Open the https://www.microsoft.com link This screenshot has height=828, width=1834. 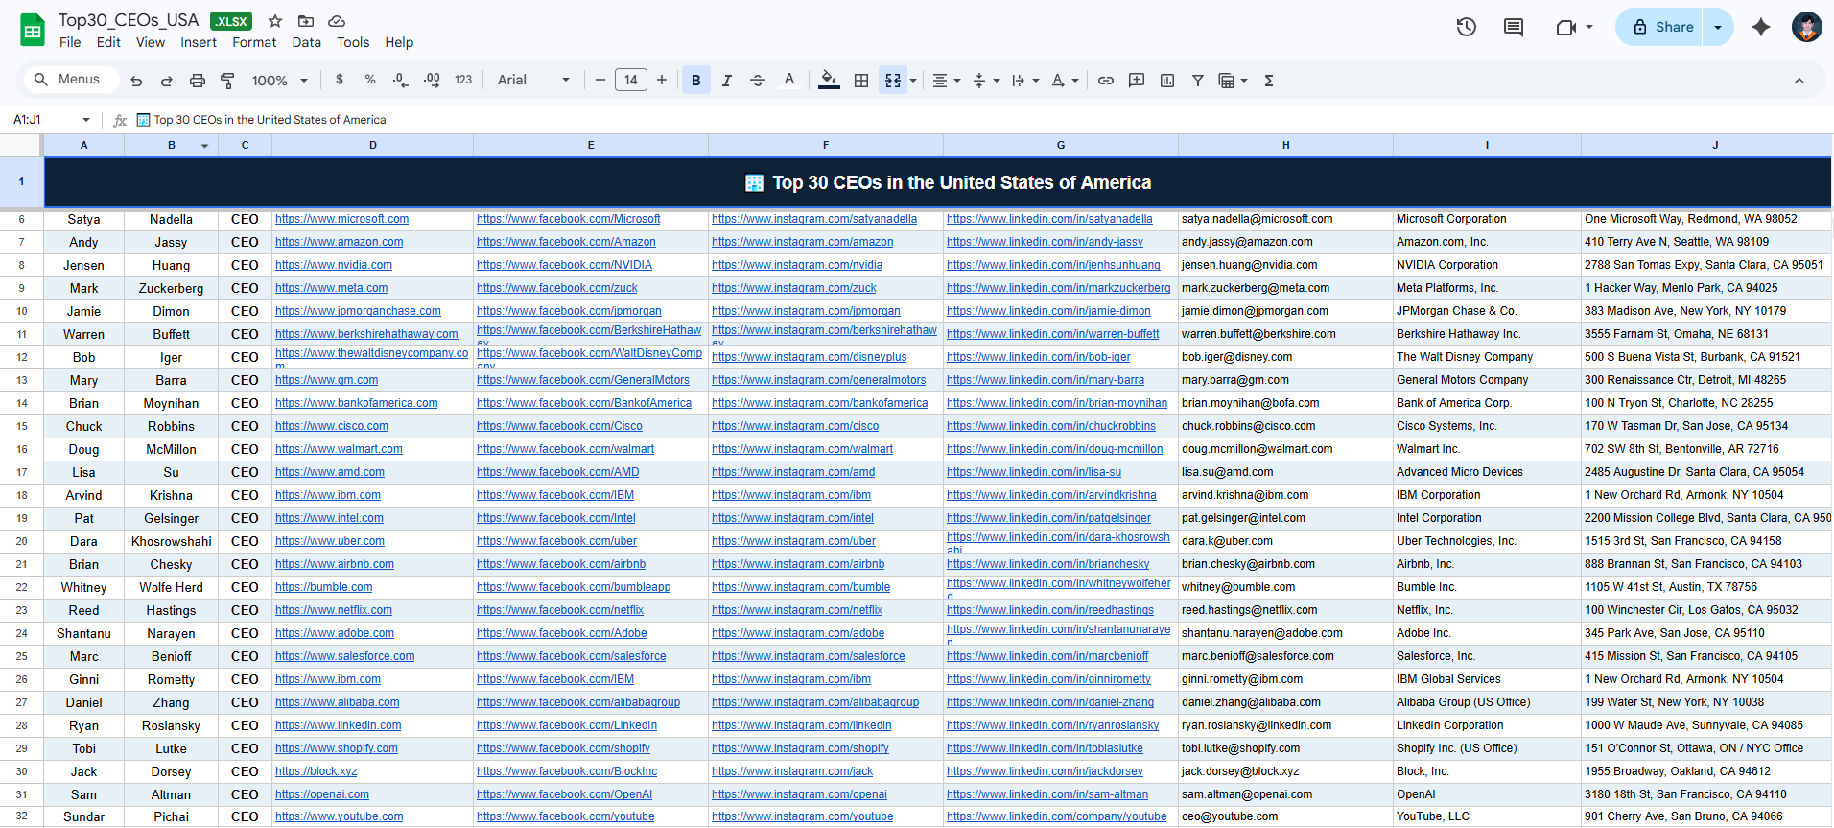(x=341, y=219)
